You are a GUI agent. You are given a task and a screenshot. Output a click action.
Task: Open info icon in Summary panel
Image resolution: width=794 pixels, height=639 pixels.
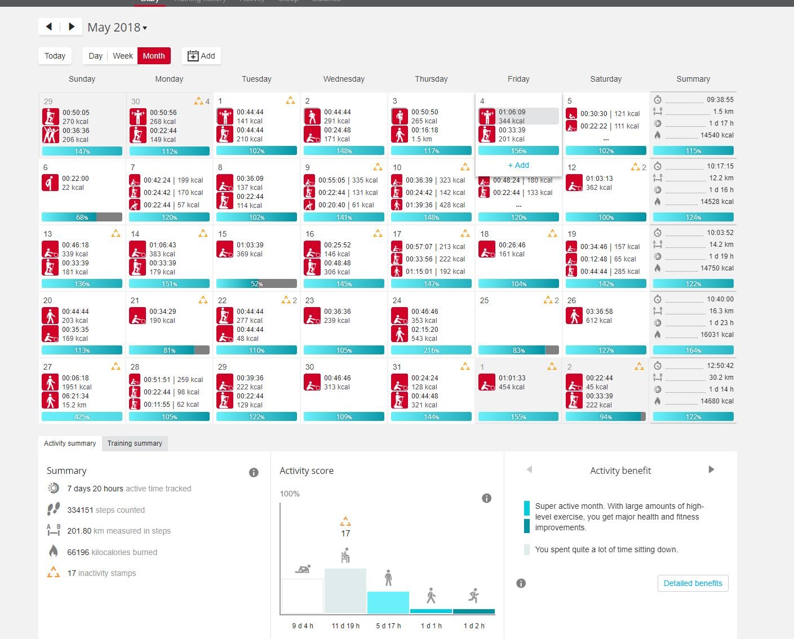click(254, 472)
